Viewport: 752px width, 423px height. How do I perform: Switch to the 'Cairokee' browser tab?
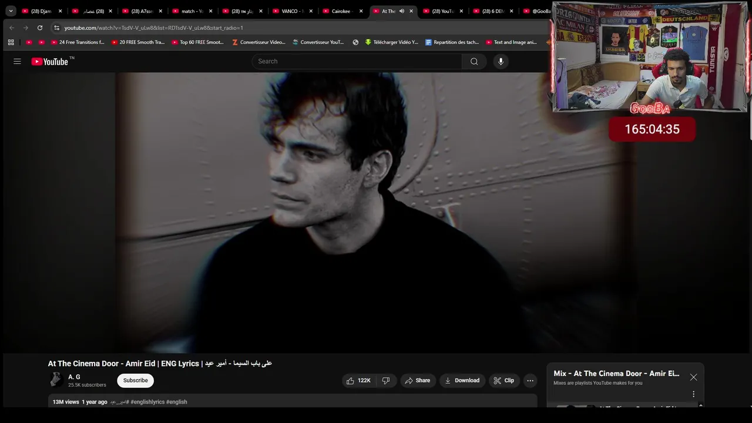point(342,11)
